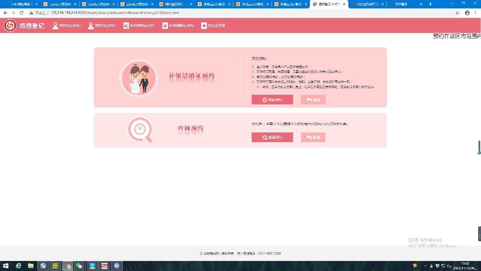This screenshot has height=271, width=481.
Task: Open the Windows Start menu
Action: (6, 266)
